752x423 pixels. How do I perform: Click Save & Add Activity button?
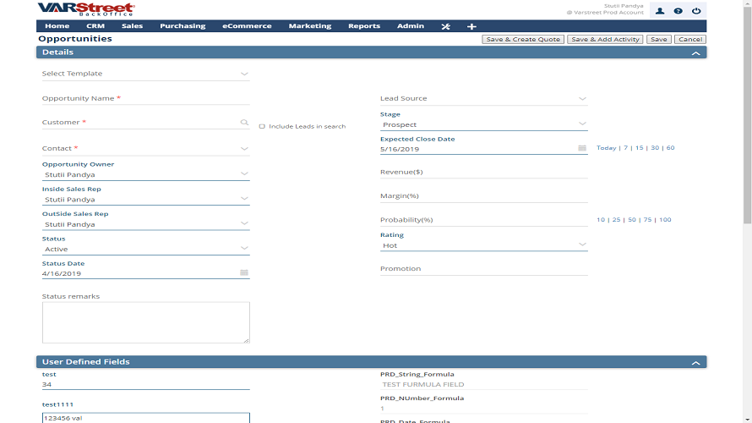(605, 40)
